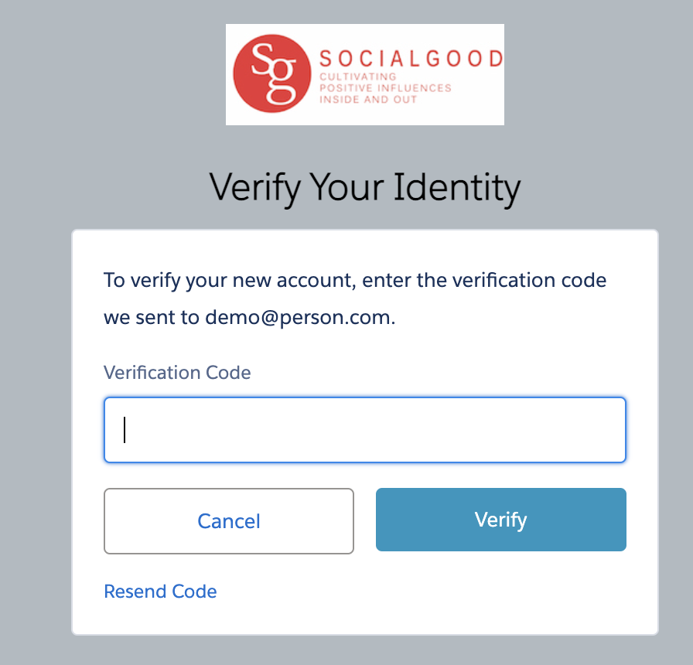Click the 'To verify your new account' instruction text
Viewport: 693px width, 665px height.
point(228,279)
